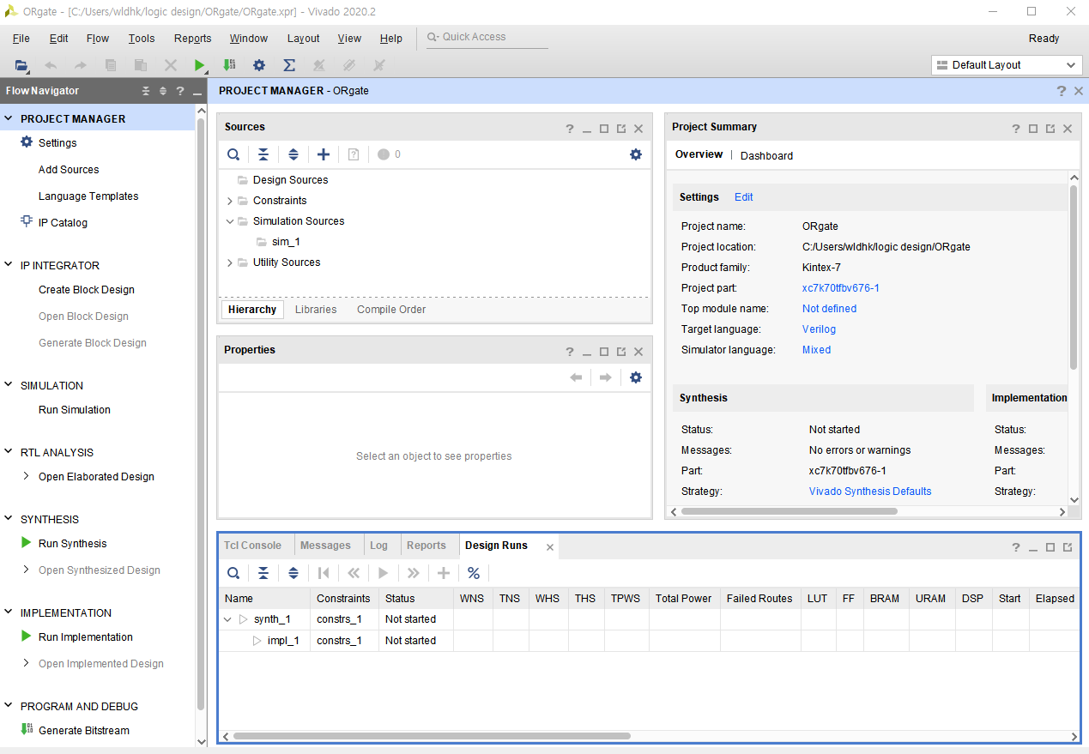1089x754 pixels.
Task: Open the Flow menu
Action: point(98,39)
